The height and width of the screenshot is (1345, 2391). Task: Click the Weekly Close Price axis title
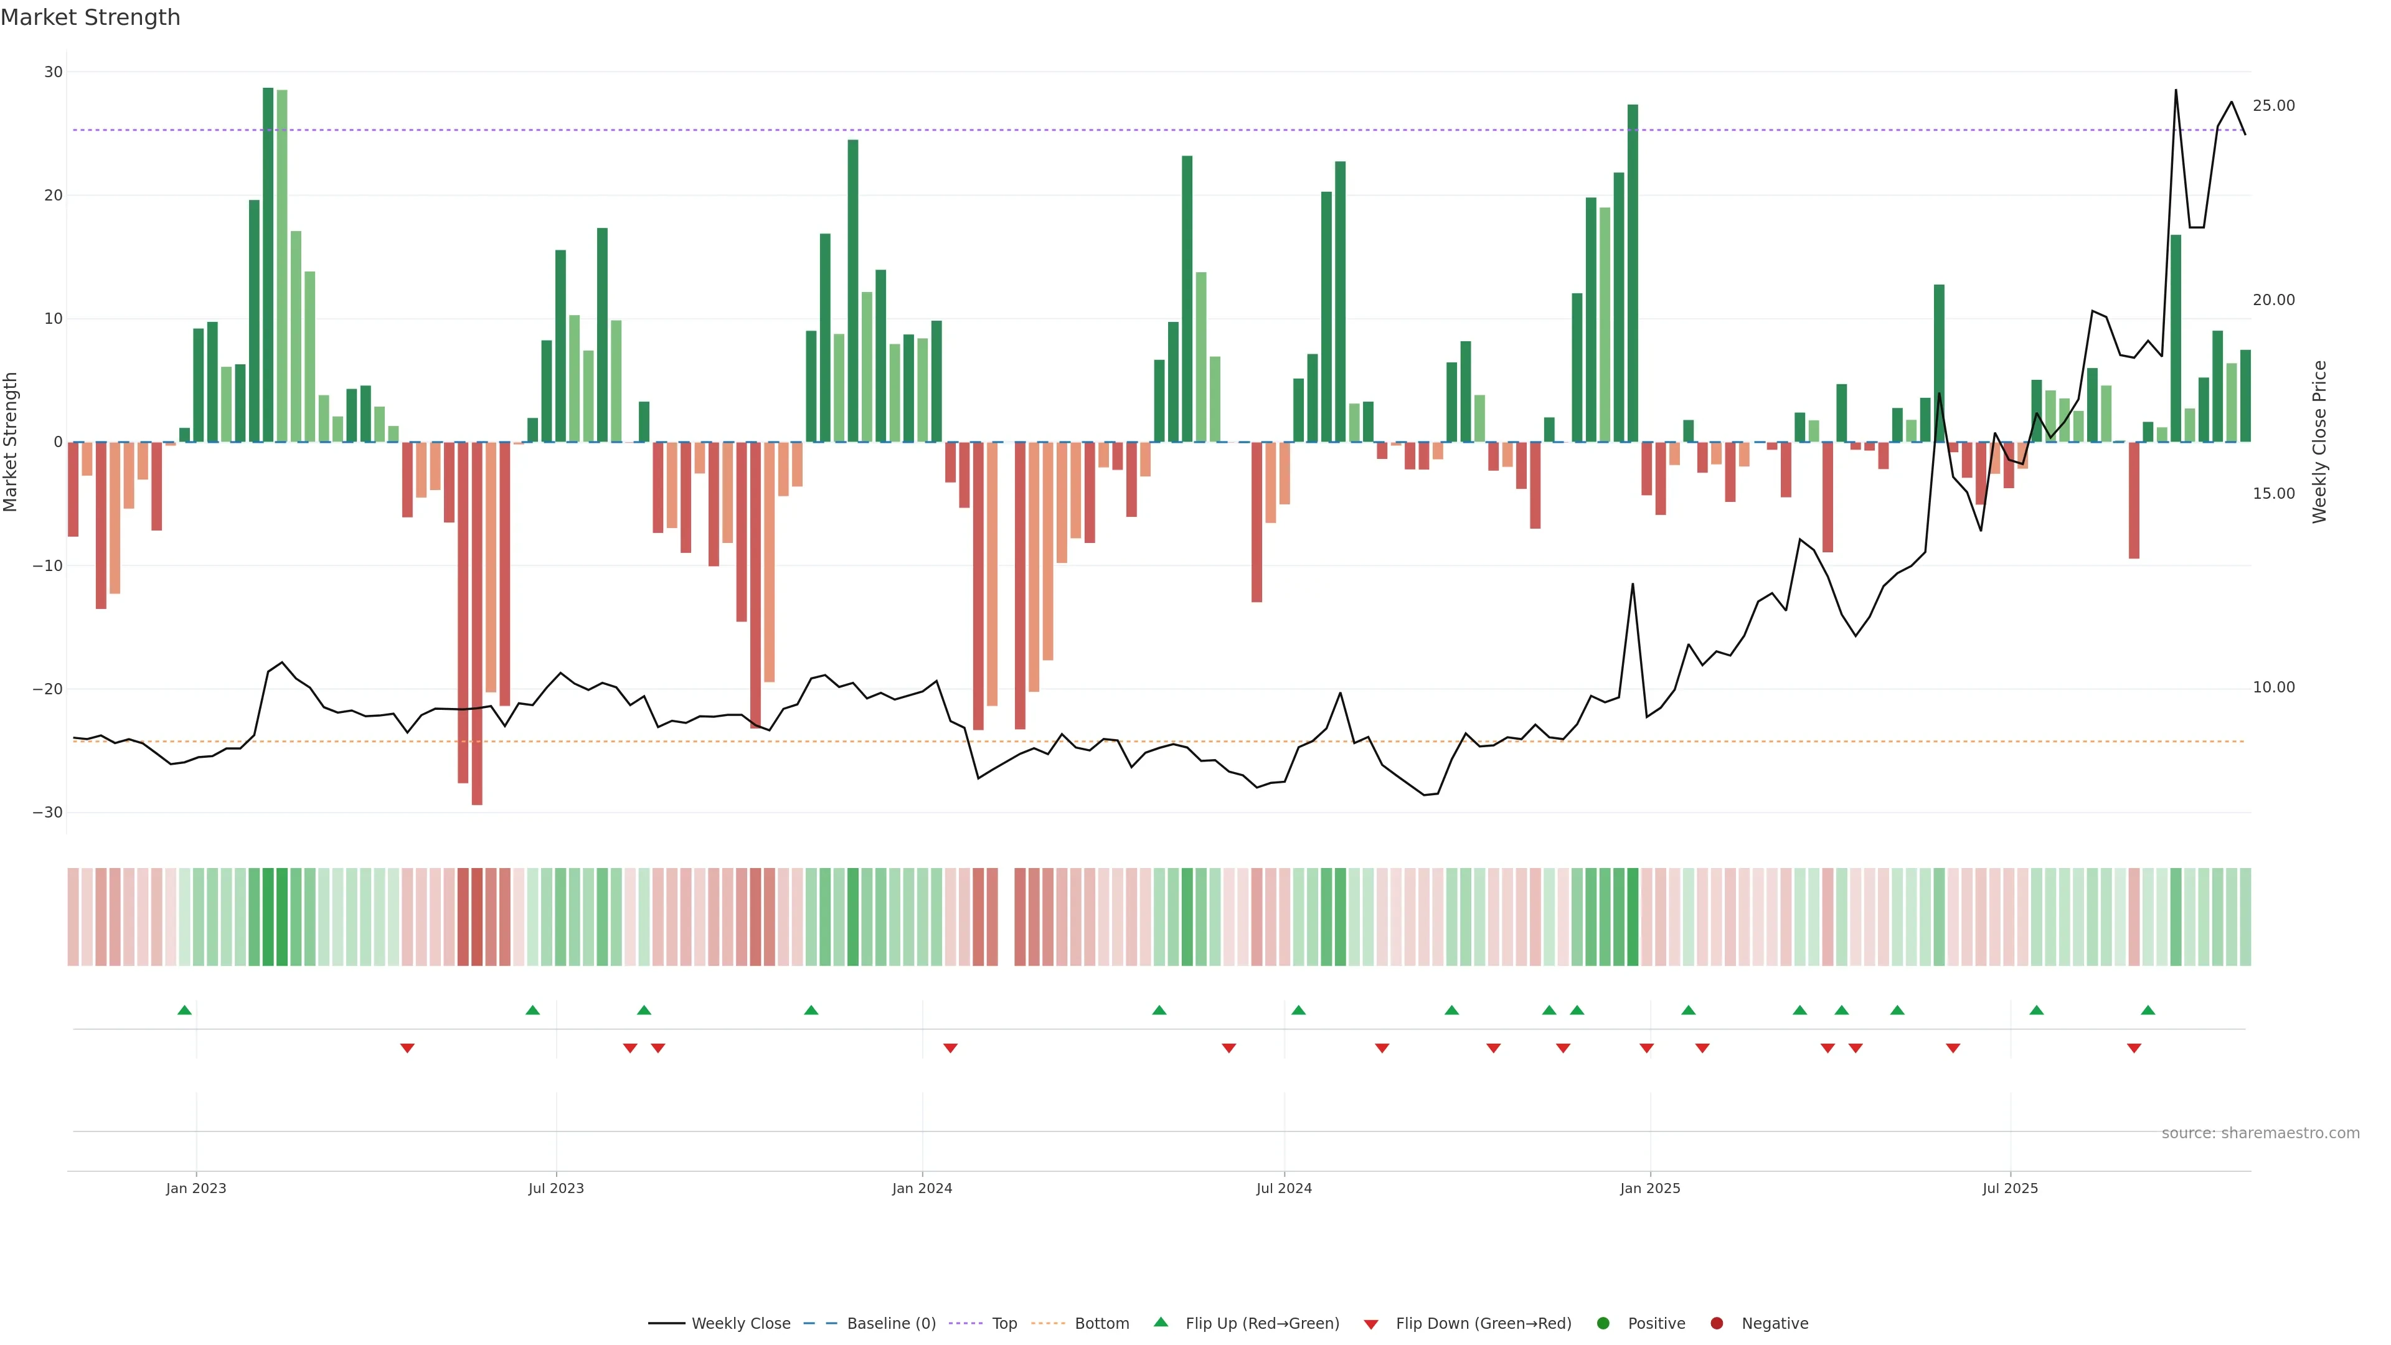2319,442
